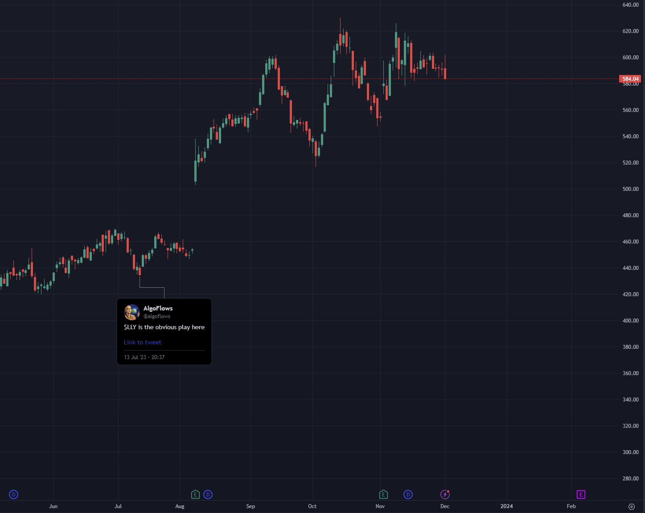
Task: Click the 640.00 price axis label
Action: [x=630, y=5]
